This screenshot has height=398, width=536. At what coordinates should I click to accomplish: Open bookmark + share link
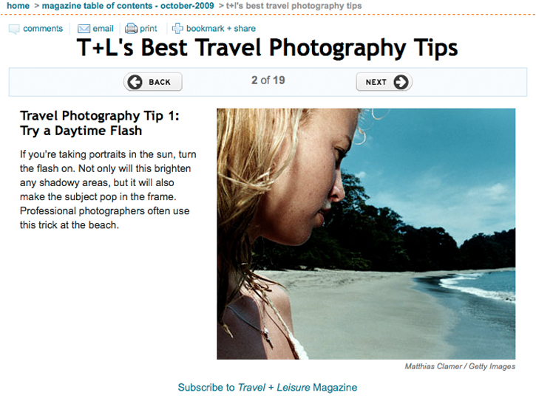click(221, 29)
